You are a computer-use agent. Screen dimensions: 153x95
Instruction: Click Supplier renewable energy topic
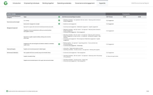click(29, 56)
